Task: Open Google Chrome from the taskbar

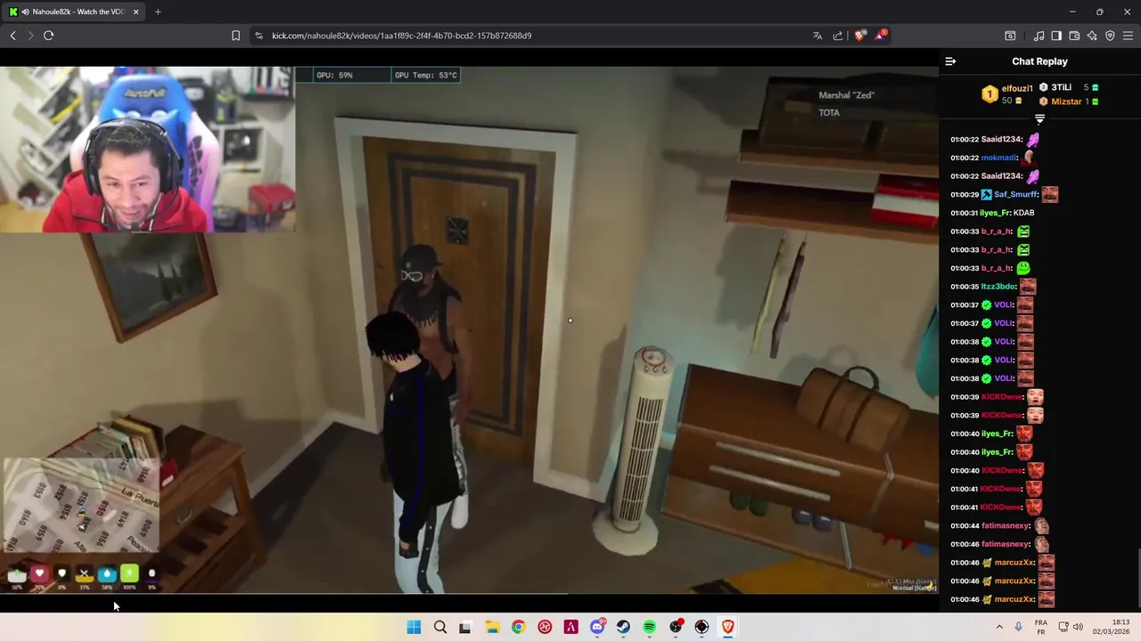Action: 518,628
